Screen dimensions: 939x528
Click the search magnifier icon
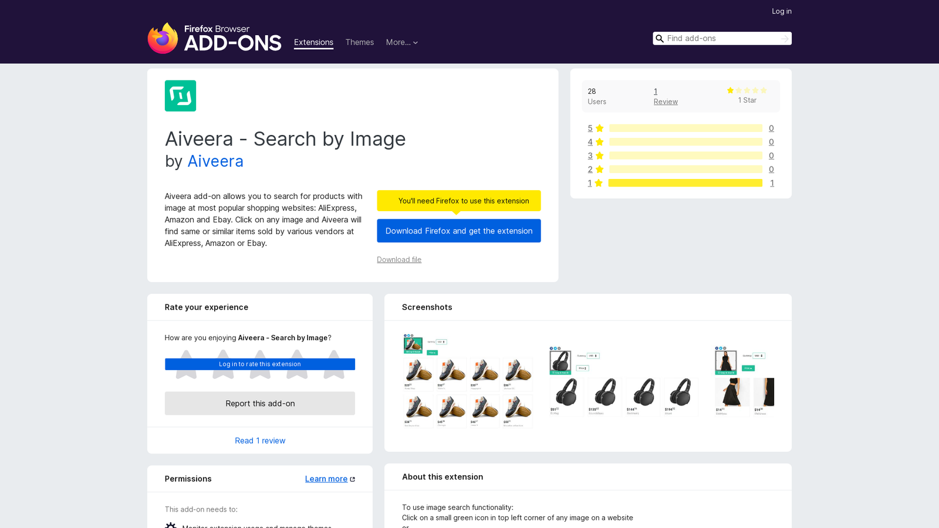pos(660,39)
